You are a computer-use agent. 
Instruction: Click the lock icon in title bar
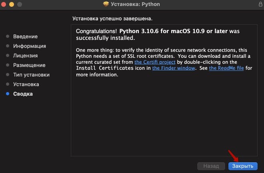tap(260, 4)
